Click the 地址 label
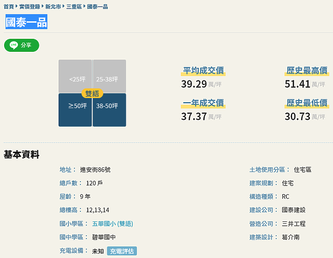333x258 pixels. click(x=68, y=170)
